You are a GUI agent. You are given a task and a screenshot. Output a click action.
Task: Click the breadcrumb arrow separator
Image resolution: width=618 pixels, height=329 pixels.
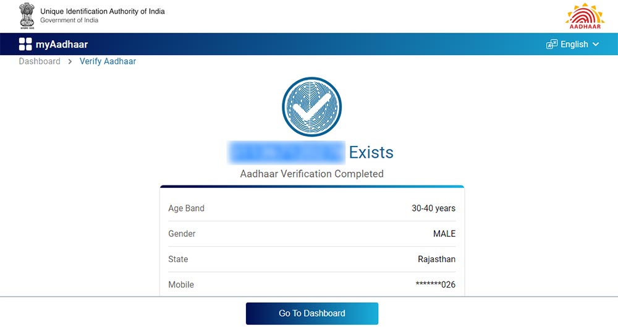pyautogui.click(x=70, y=62)
